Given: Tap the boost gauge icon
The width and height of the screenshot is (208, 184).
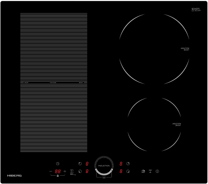Looking at the screenshot, I should [143, 171].
